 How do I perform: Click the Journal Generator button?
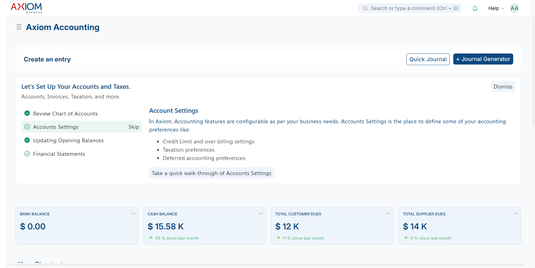click(x=483, y=59)
